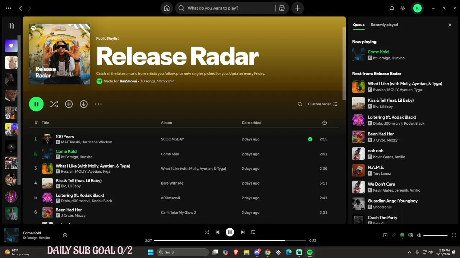The height and width of the screenshot is (258, 460).
Task: Open the Brave browser taskbar icon
Action: (x=236, y=252)
